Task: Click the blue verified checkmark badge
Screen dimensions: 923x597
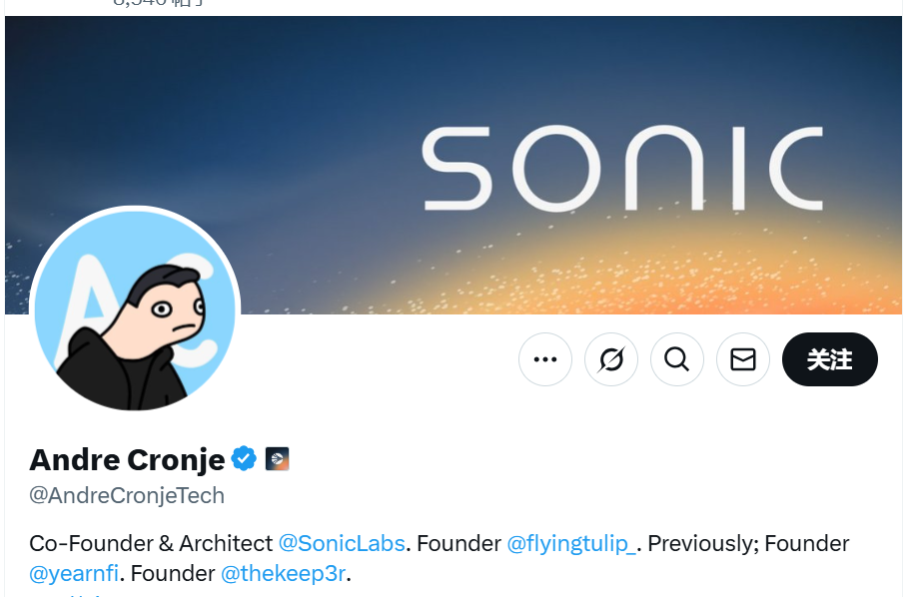Action: point(244,459)
